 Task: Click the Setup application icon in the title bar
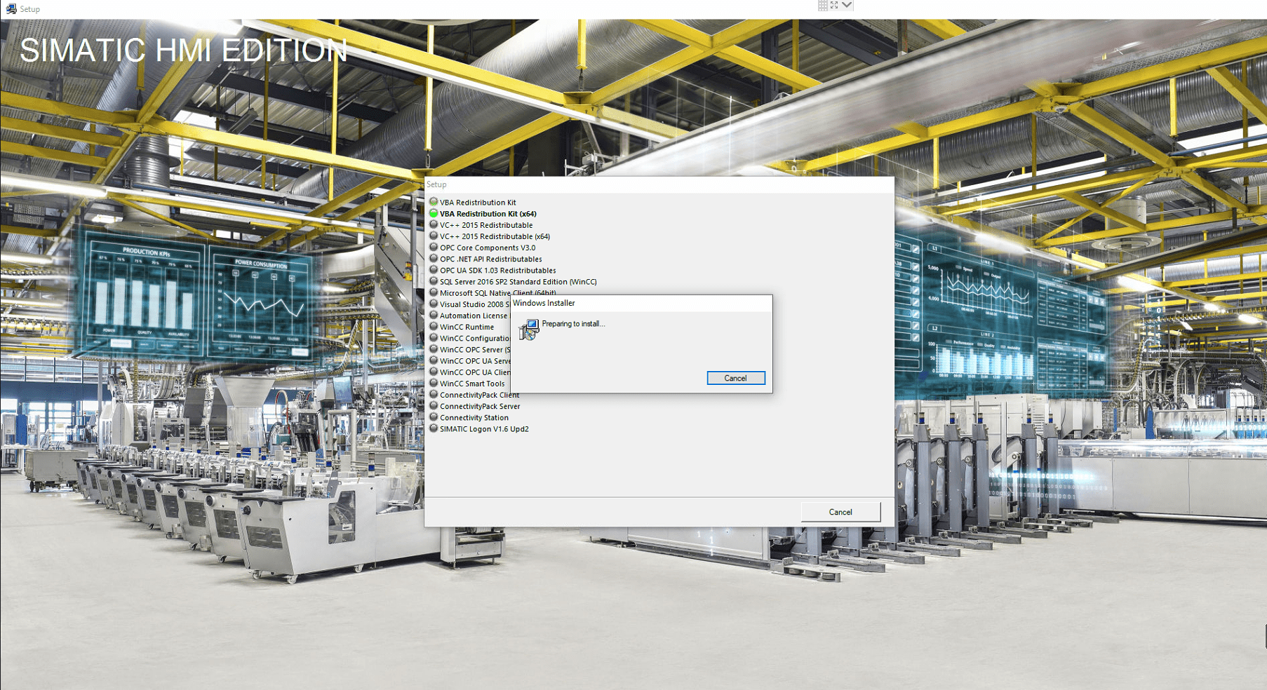click(11, 8)
